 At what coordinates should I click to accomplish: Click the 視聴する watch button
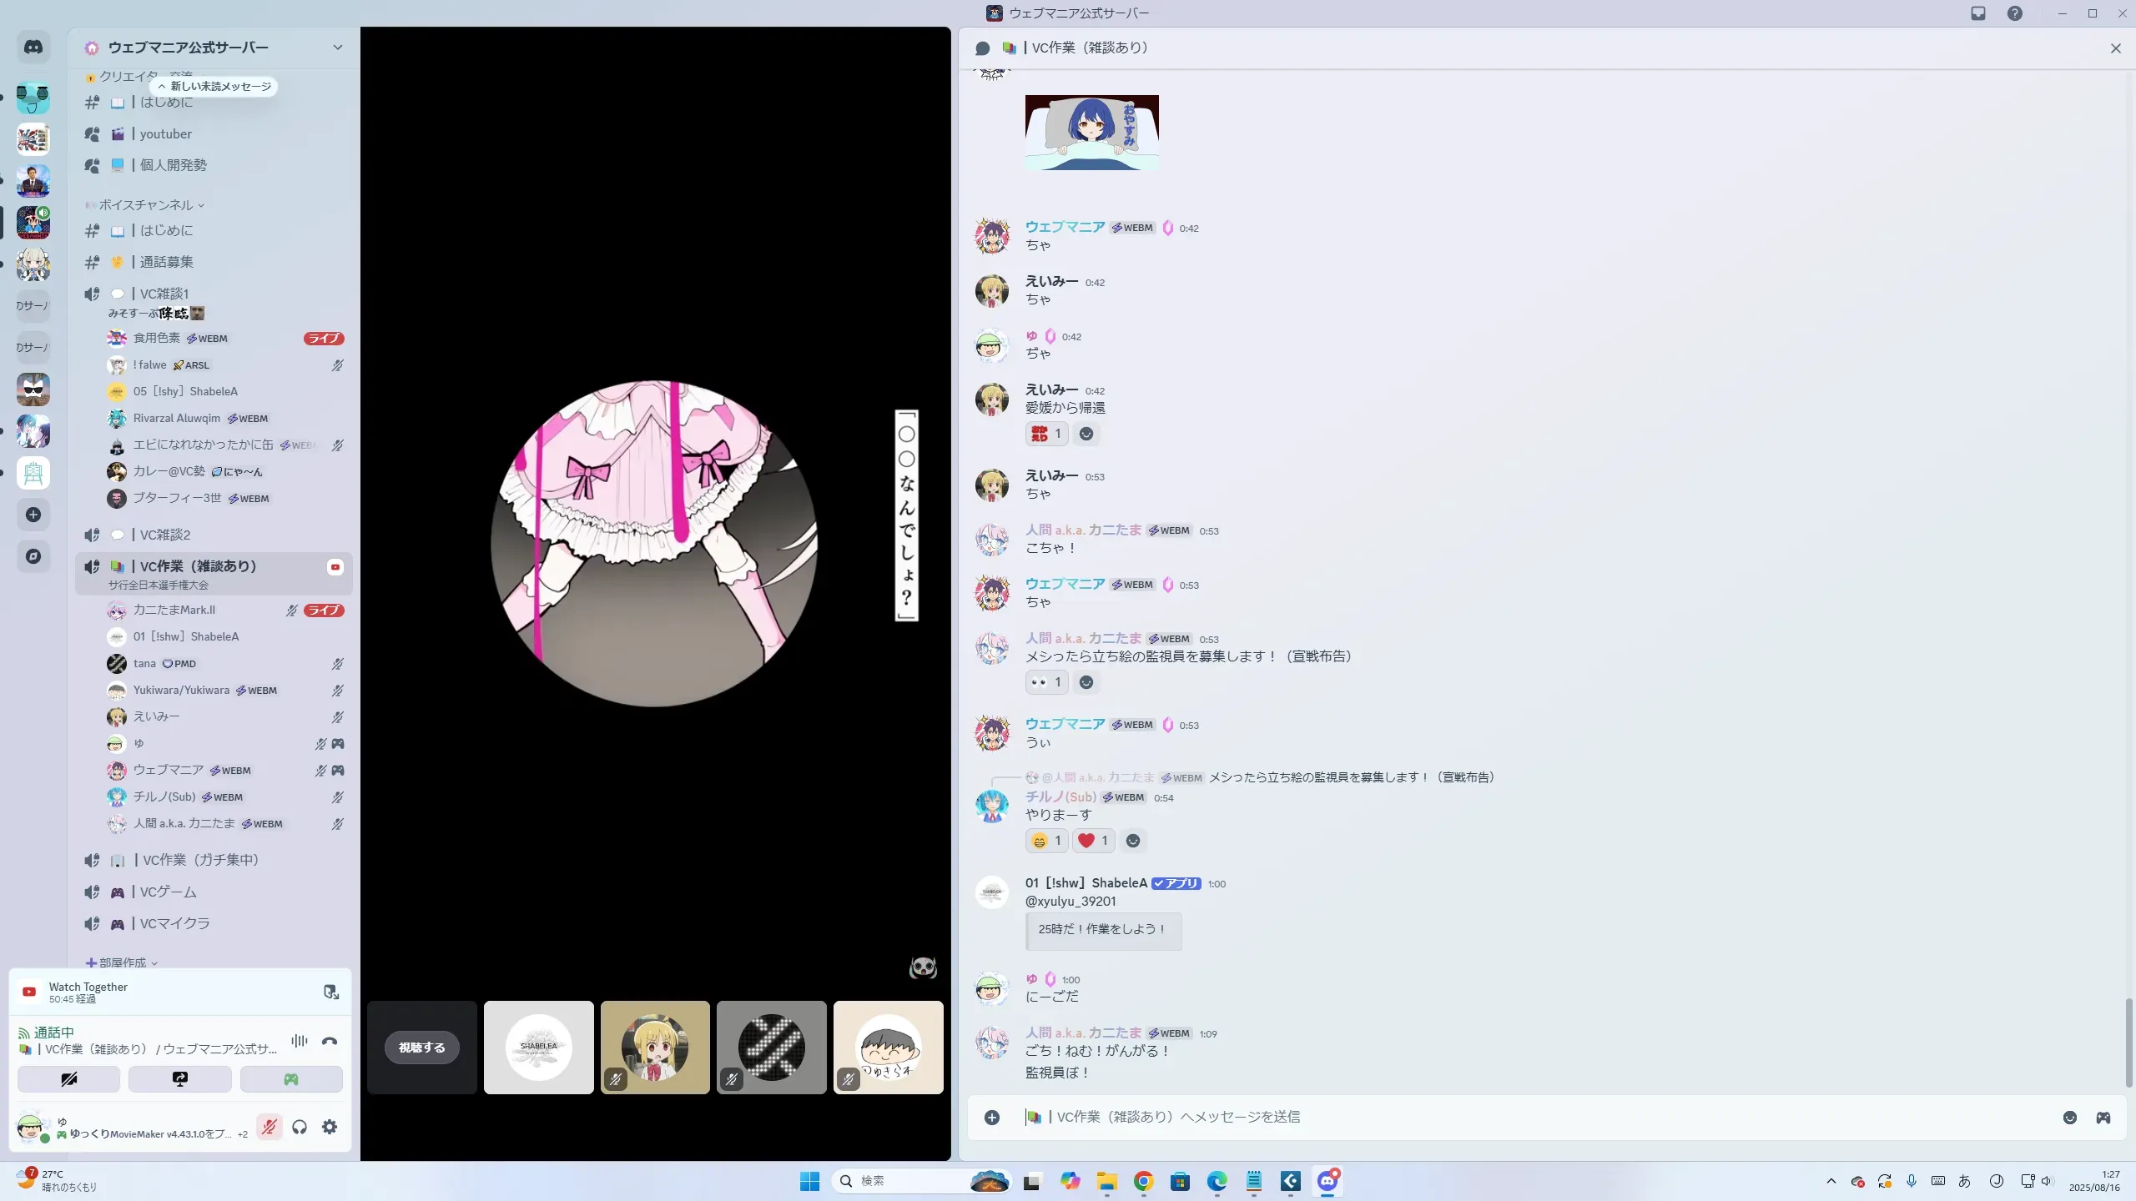(421, 1048)
